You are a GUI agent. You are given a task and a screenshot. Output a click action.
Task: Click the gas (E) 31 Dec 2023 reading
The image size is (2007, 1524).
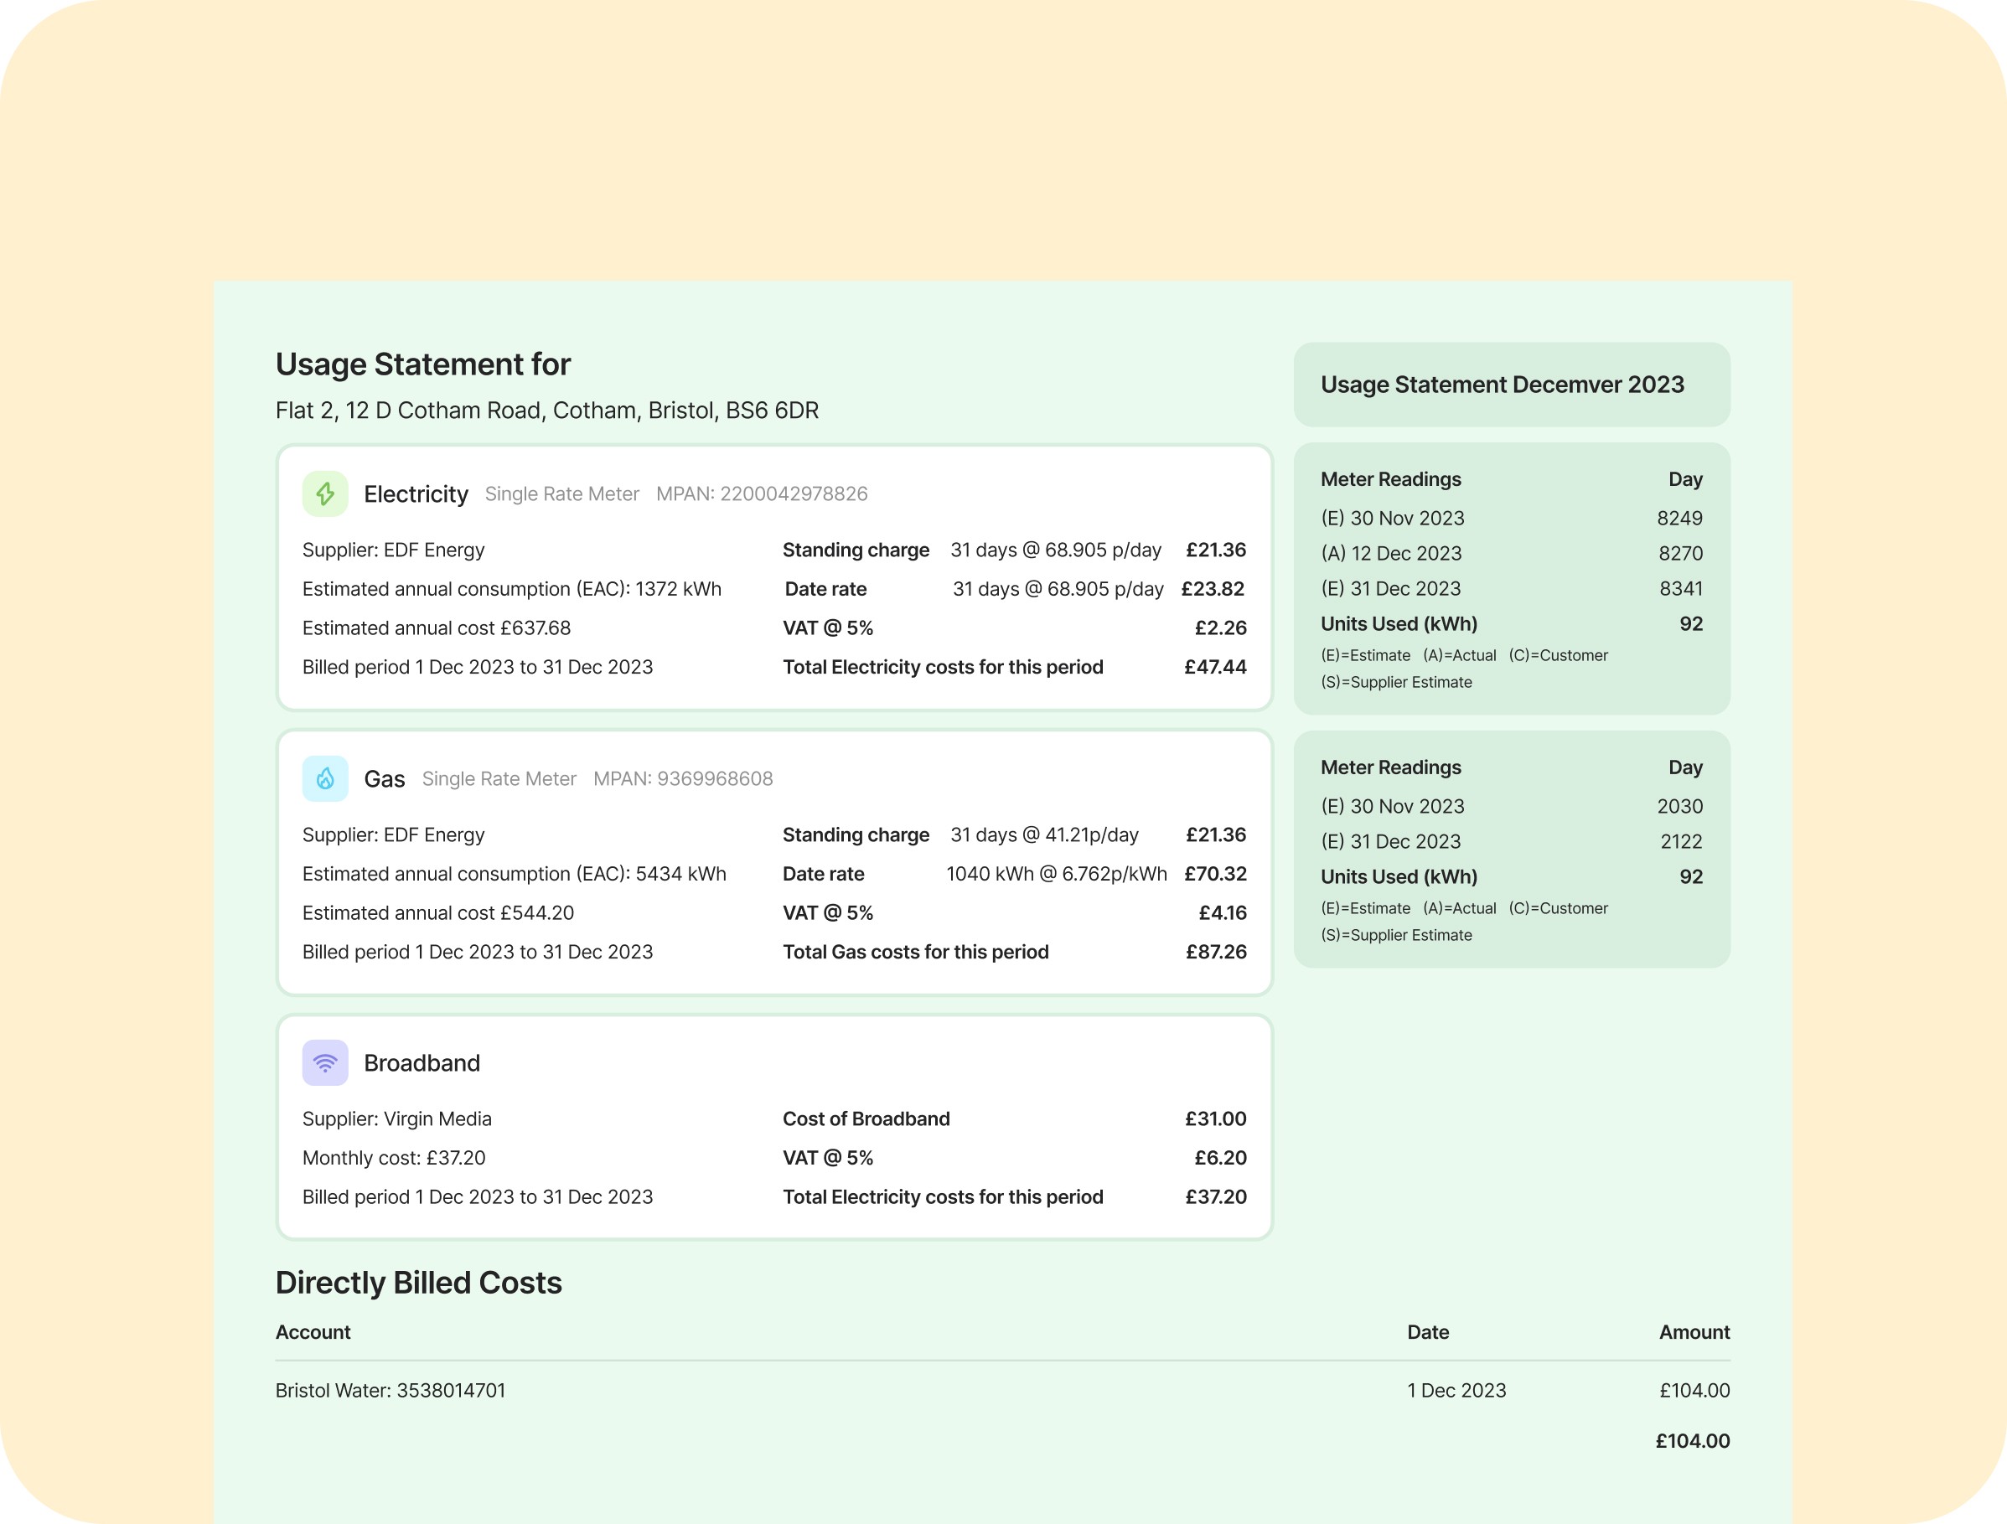[1391, 841]
